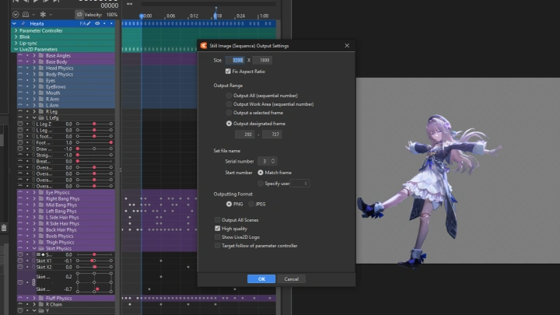This screenshot has height=315, width=560.
Task: Click the curve icon on Foot parameter row
Action: click(20, 142)
